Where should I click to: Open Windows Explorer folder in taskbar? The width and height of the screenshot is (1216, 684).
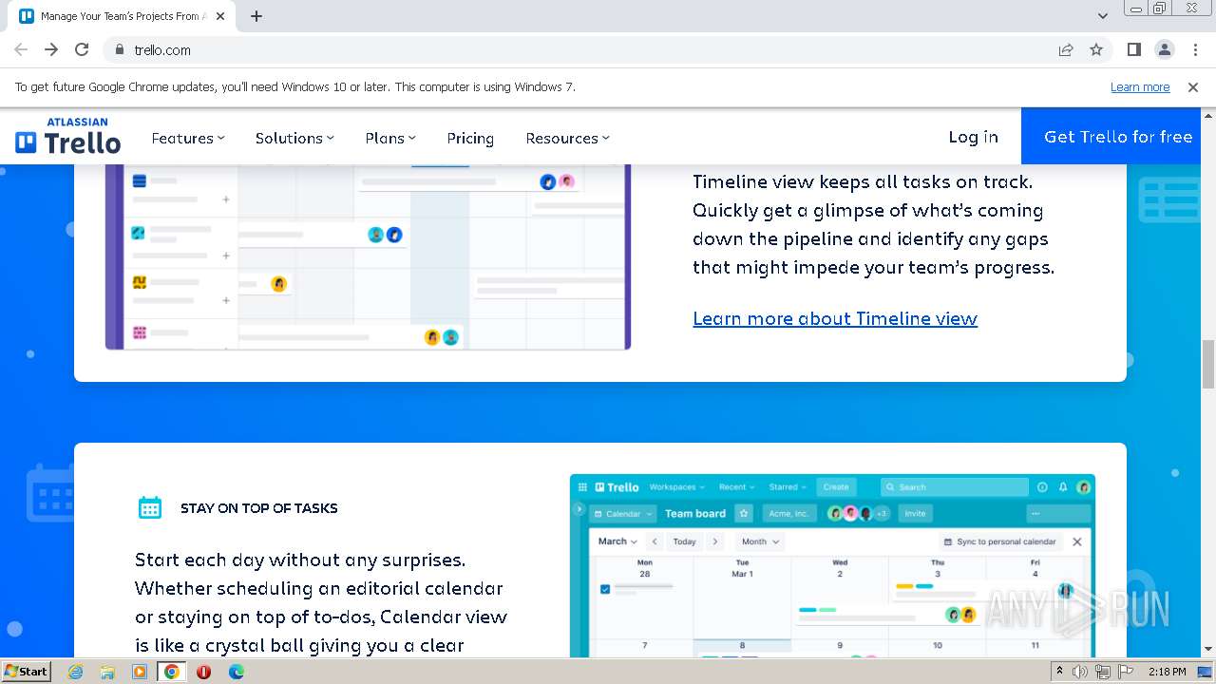pyautogui.click(x=107, y=672)
